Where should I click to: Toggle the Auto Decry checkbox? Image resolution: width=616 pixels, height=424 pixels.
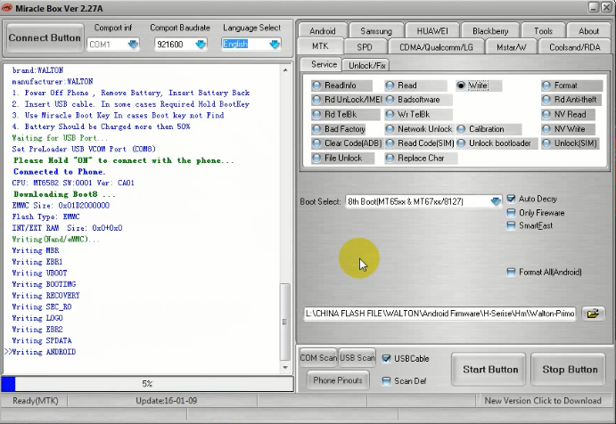[x=511, y=199]
